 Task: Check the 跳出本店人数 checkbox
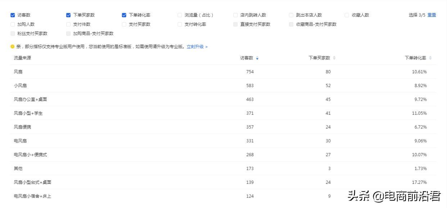click(x=291, y=15)
